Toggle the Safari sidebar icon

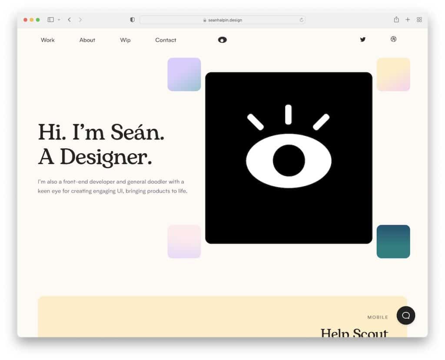51,20
